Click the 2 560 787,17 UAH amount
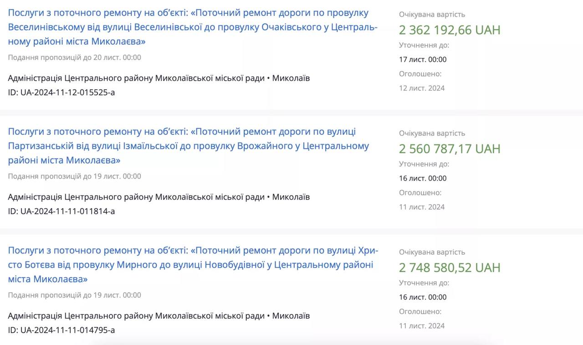The image size is (583, 345). click(x=450, y=149)
